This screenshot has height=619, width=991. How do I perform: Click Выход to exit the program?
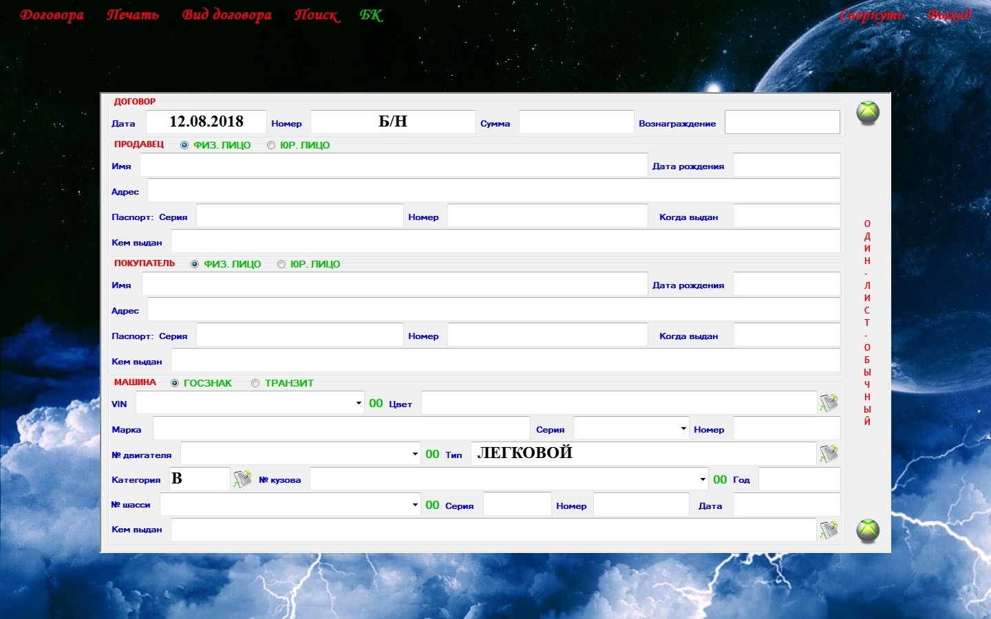949,15
